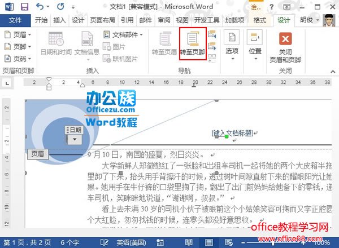Click the [键入文档标题] title placeholder

pyautogui.click(x=232, y=133)
